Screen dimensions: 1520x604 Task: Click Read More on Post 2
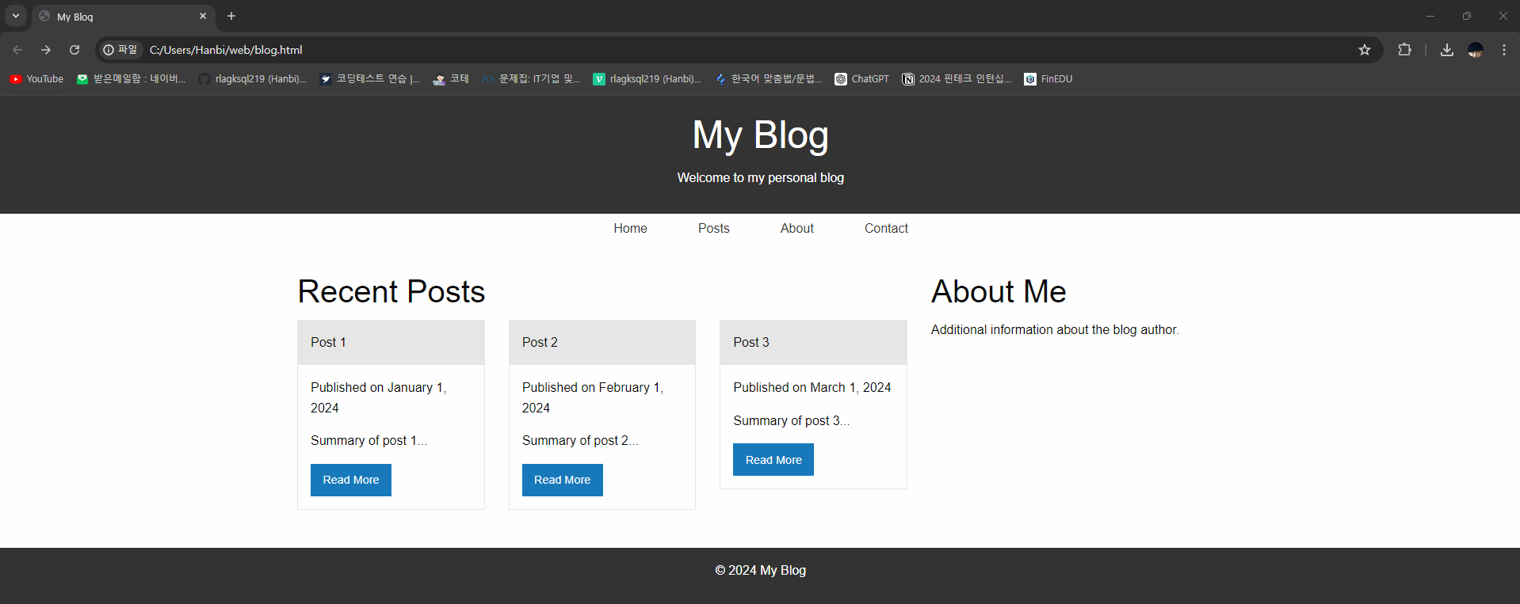click(563, 480)
